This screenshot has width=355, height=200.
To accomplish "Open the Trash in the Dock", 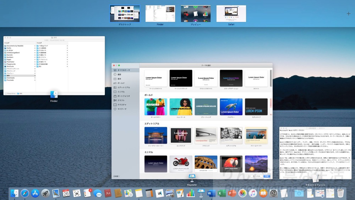I will point(340,193).
